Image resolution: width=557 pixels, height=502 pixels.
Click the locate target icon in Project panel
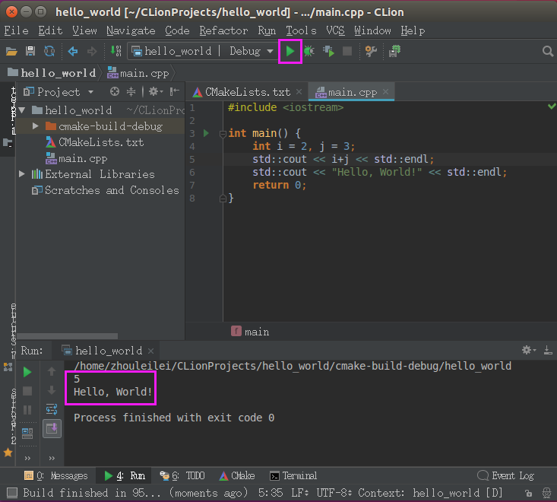coord(115,92)
